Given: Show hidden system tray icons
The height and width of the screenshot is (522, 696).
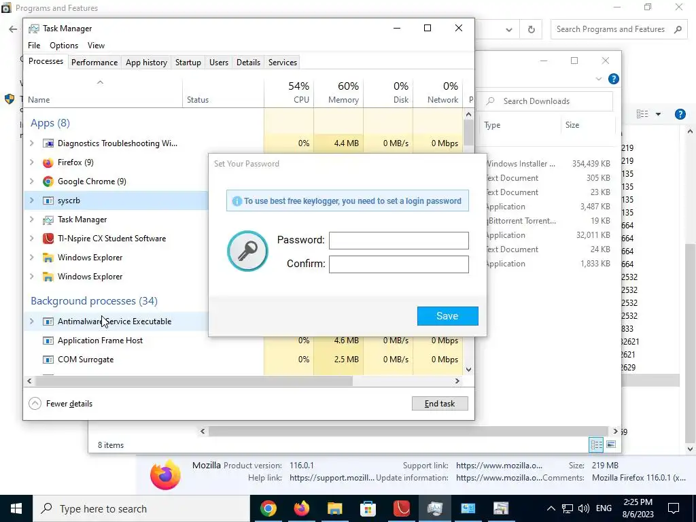Looking at the screenshot, I should click(551, 508).
